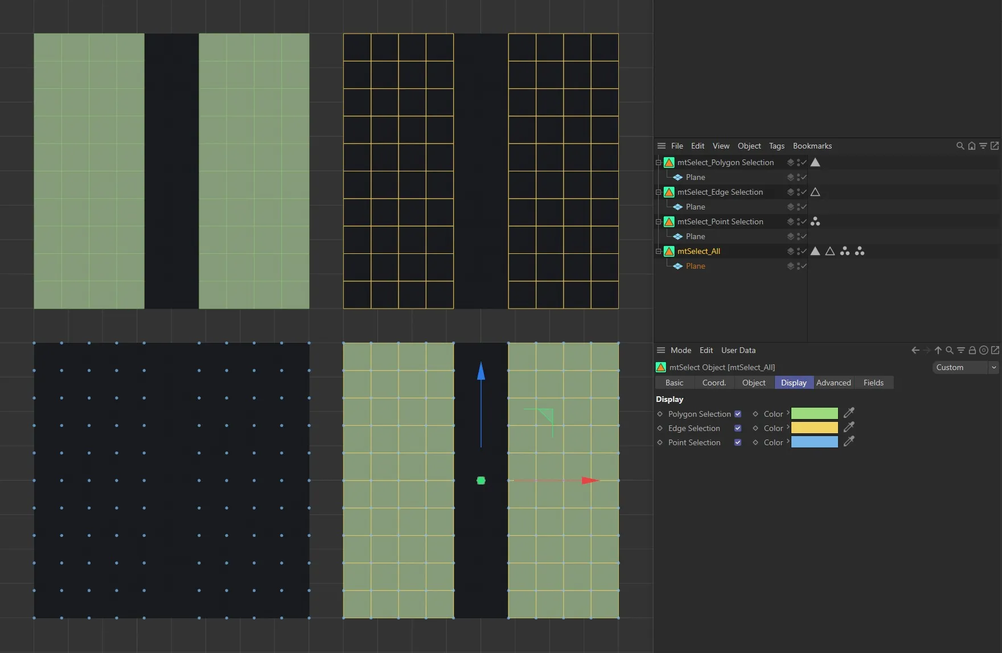Click the polygon selection tag on mtSelect_Polygon Selection
This screenshot has width=1002, height=653.
pos(816,162)
